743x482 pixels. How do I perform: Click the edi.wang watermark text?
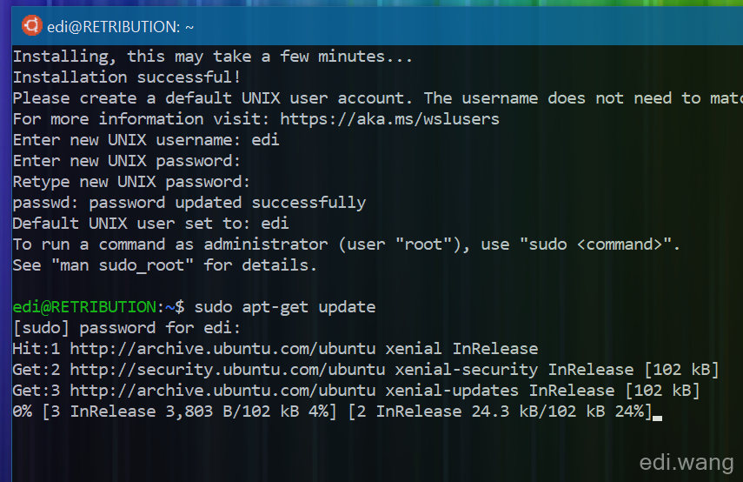click(687, 462)
